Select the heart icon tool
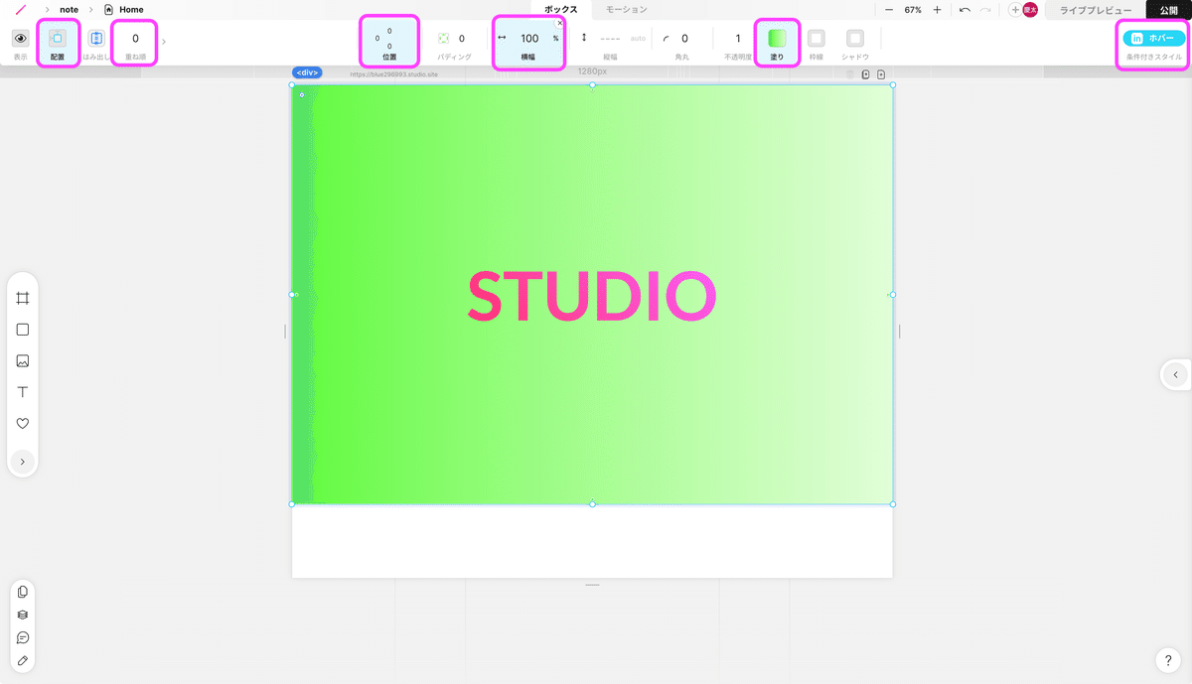This screenshot has width=1192, height=684. pyautogui.click(x=23, y=423)
